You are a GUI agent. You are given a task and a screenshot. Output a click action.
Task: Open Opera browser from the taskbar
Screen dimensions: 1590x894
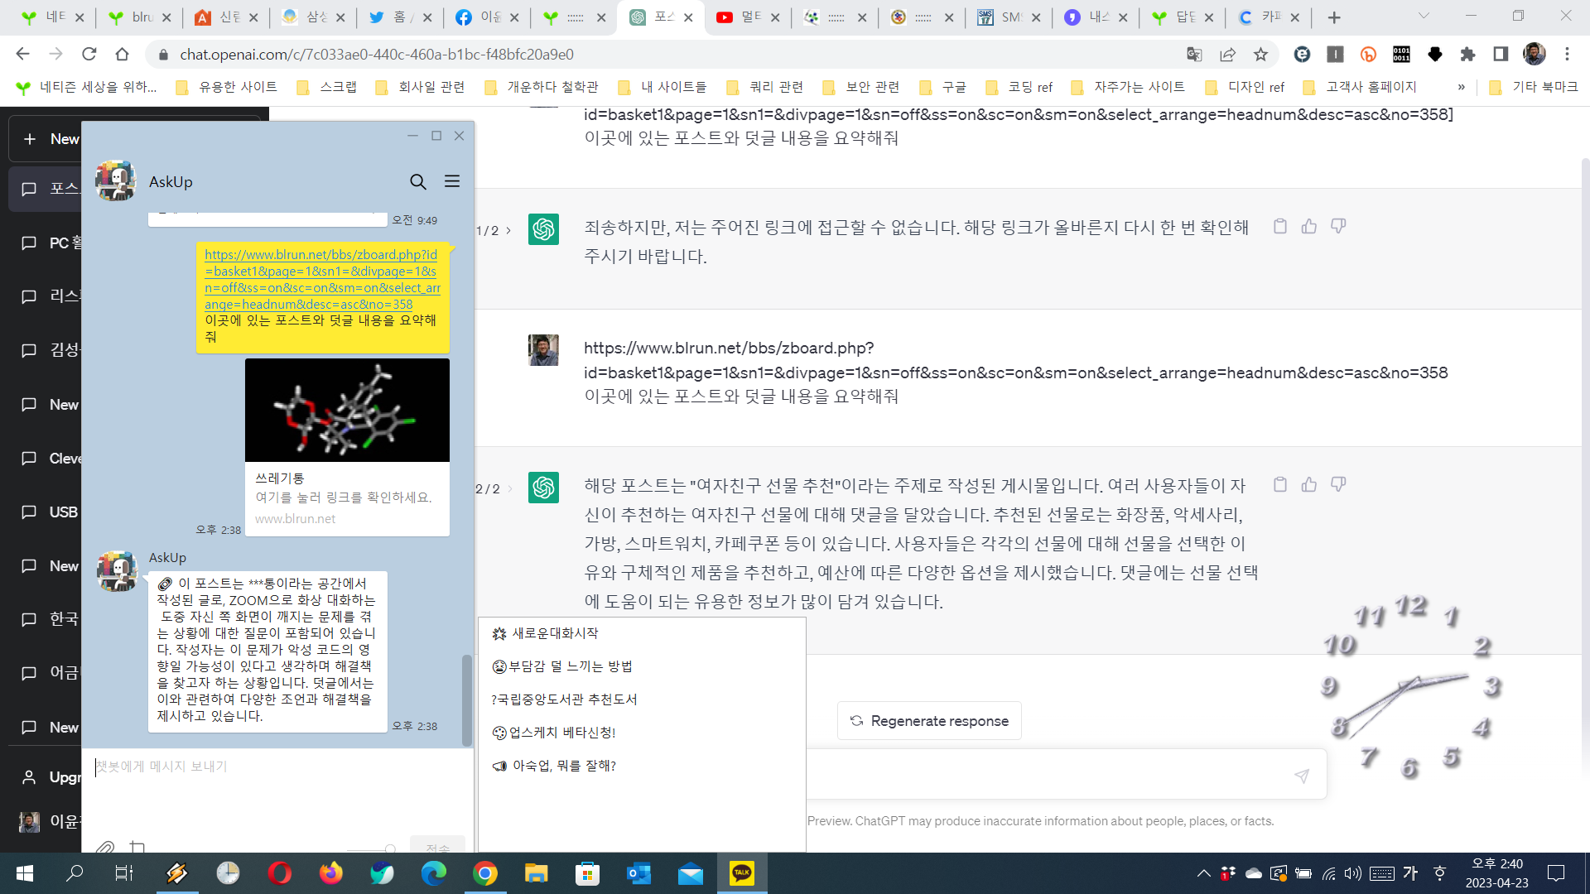279,873
